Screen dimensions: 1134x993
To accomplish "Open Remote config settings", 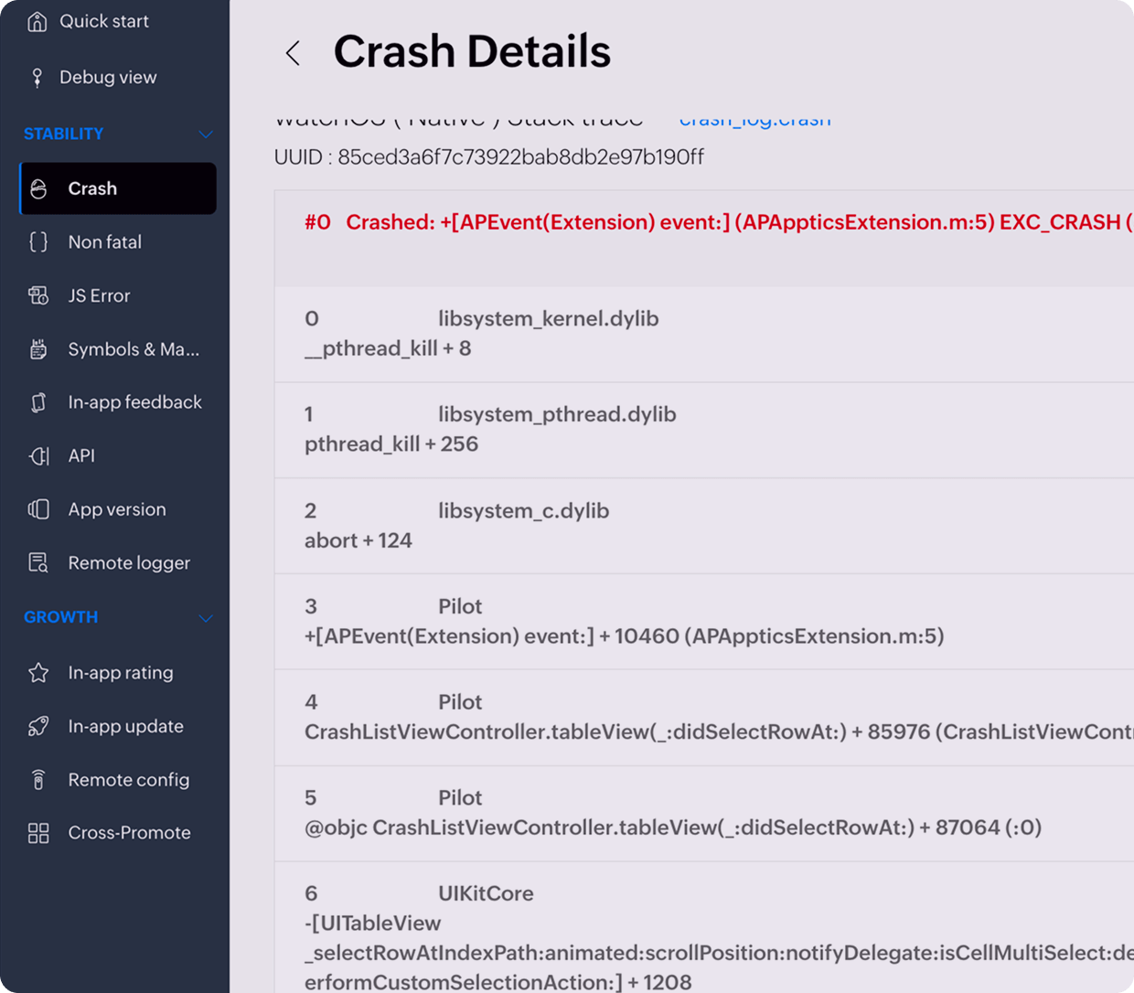I will tap(128, 780).
